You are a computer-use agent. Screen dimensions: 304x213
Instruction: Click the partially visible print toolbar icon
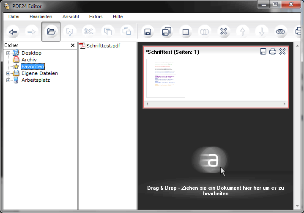pyautogui.click(x=298, y=31)
